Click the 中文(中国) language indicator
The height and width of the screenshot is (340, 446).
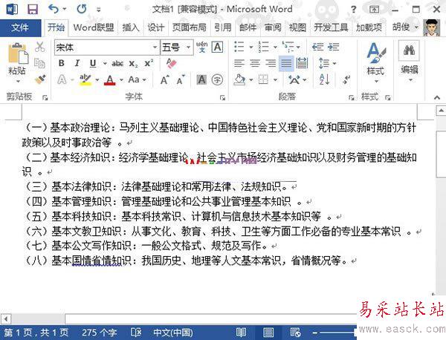[173, 333]
